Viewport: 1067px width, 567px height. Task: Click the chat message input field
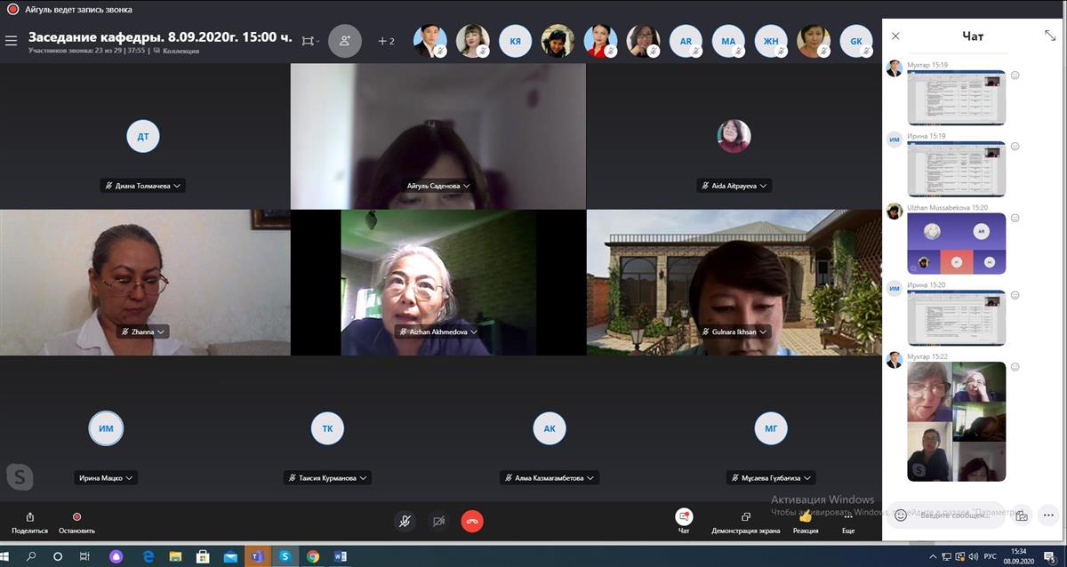pos(960,515)
